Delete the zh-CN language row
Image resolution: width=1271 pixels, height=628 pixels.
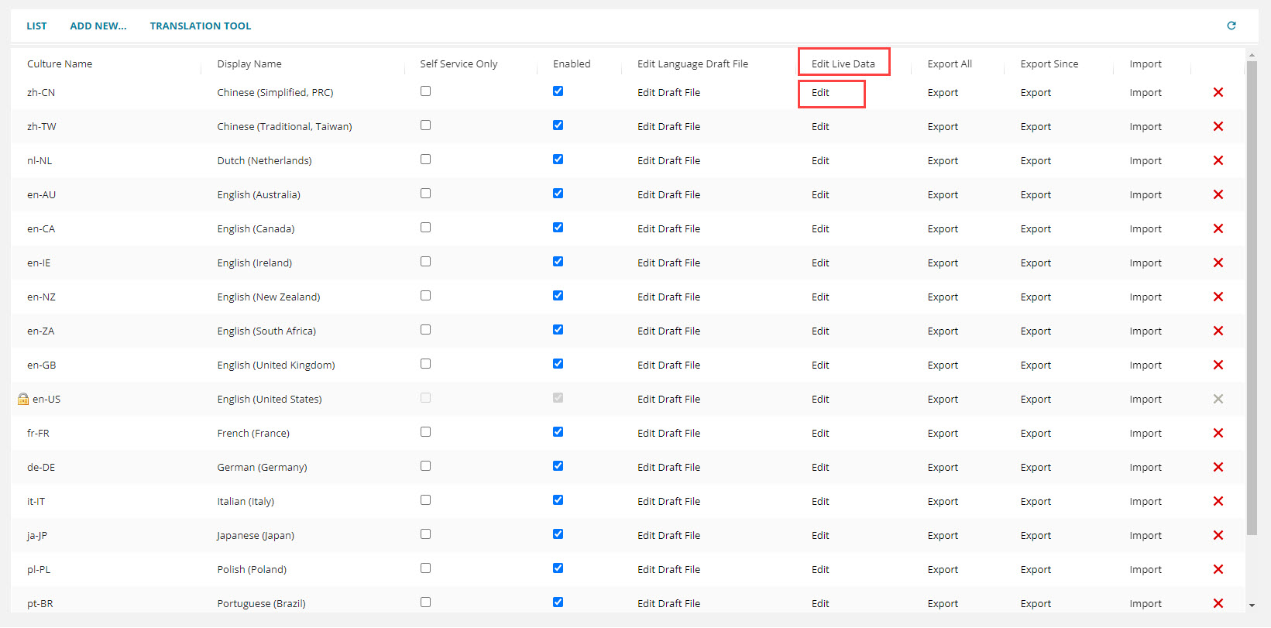click(x=1218, y=92)
